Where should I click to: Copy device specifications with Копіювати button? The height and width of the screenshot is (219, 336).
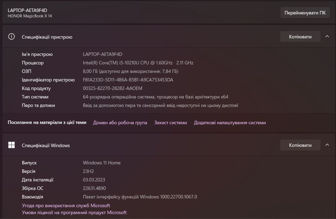(x=300, y=37)
